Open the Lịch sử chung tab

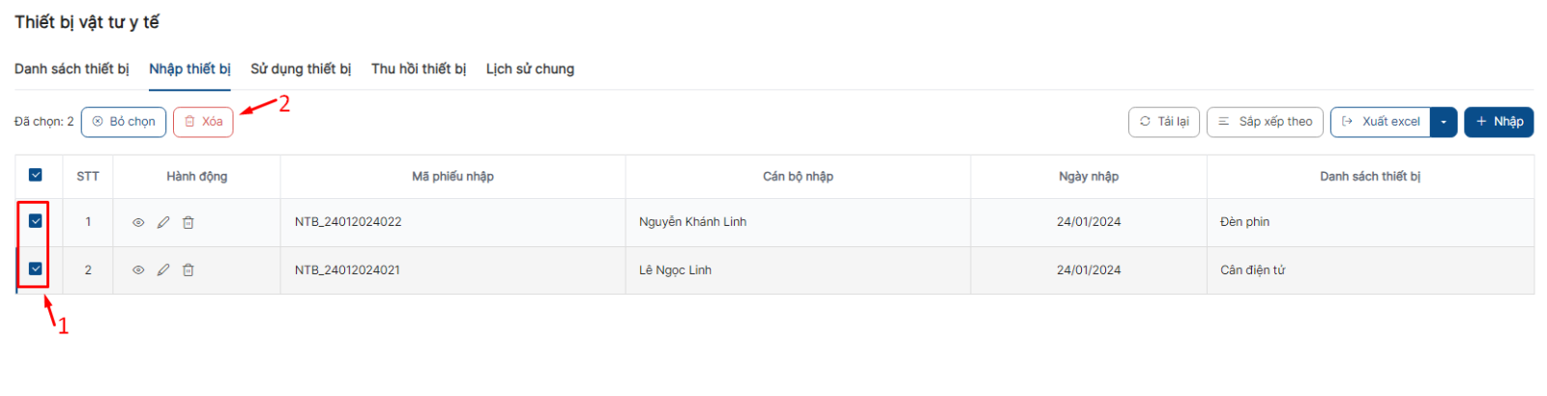(530, 69)
